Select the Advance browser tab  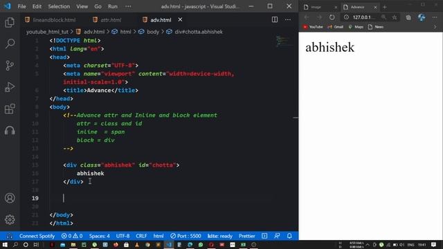357,7
